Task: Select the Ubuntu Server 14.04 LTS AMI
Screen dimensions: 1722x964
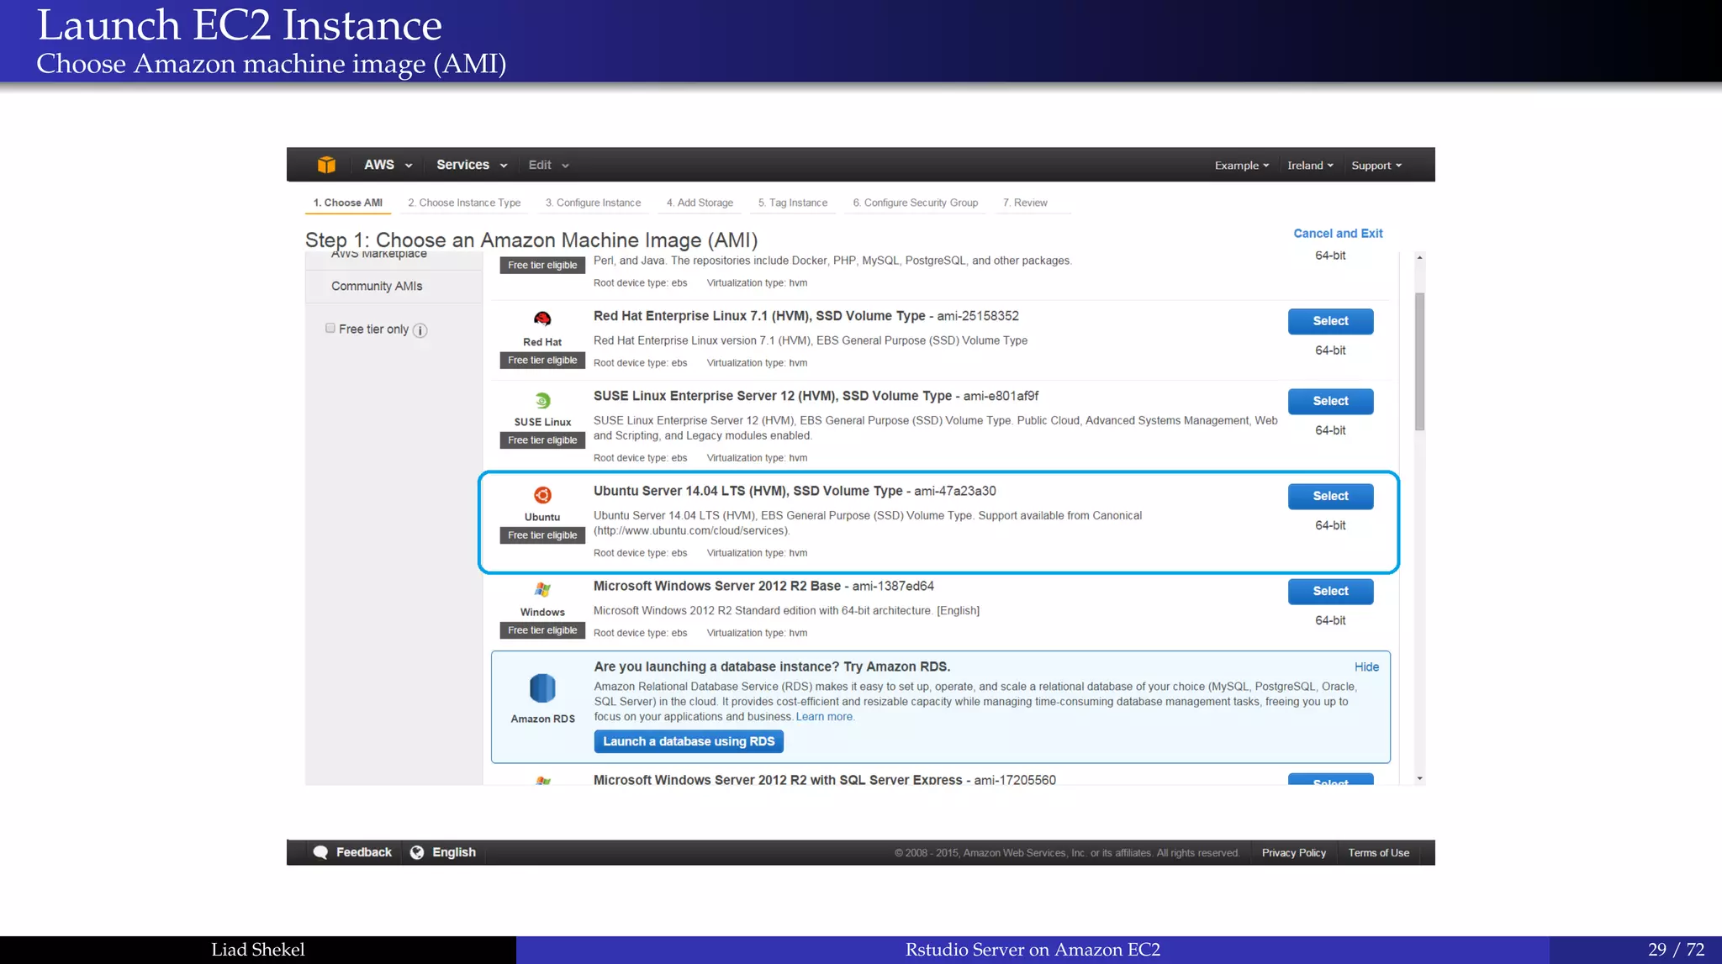Action: tap(1330, 496)
